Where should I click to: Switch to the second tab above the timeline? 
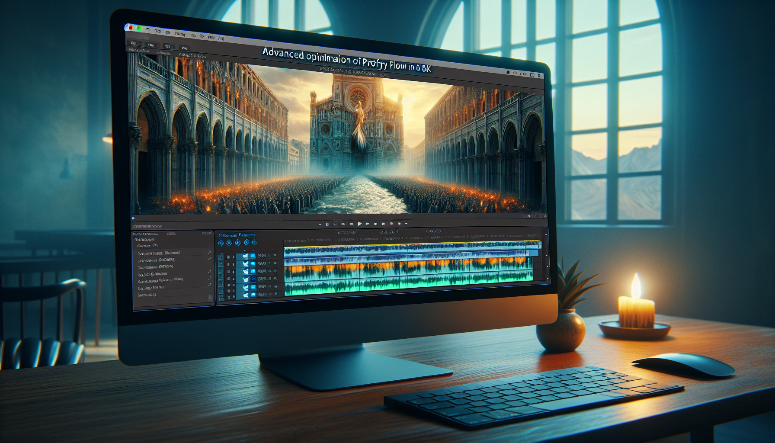[x=247, y=235]
